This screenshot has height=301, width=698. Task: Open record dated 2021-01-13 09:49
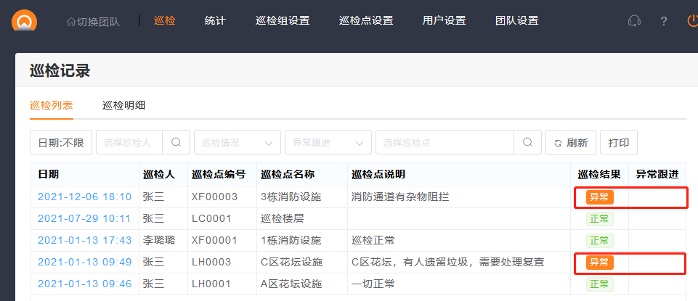(x=84, y=262)
